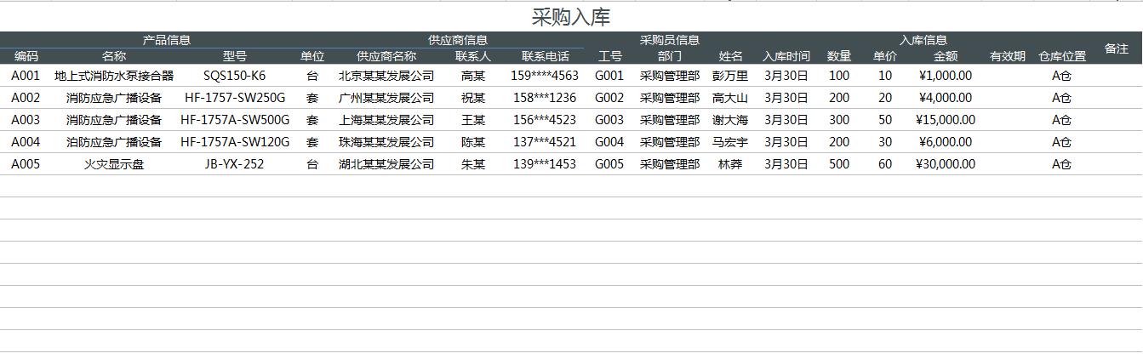Click the 联系电话 column header
This screenshot has width=1143, height=359.
(x=546, y=56)
